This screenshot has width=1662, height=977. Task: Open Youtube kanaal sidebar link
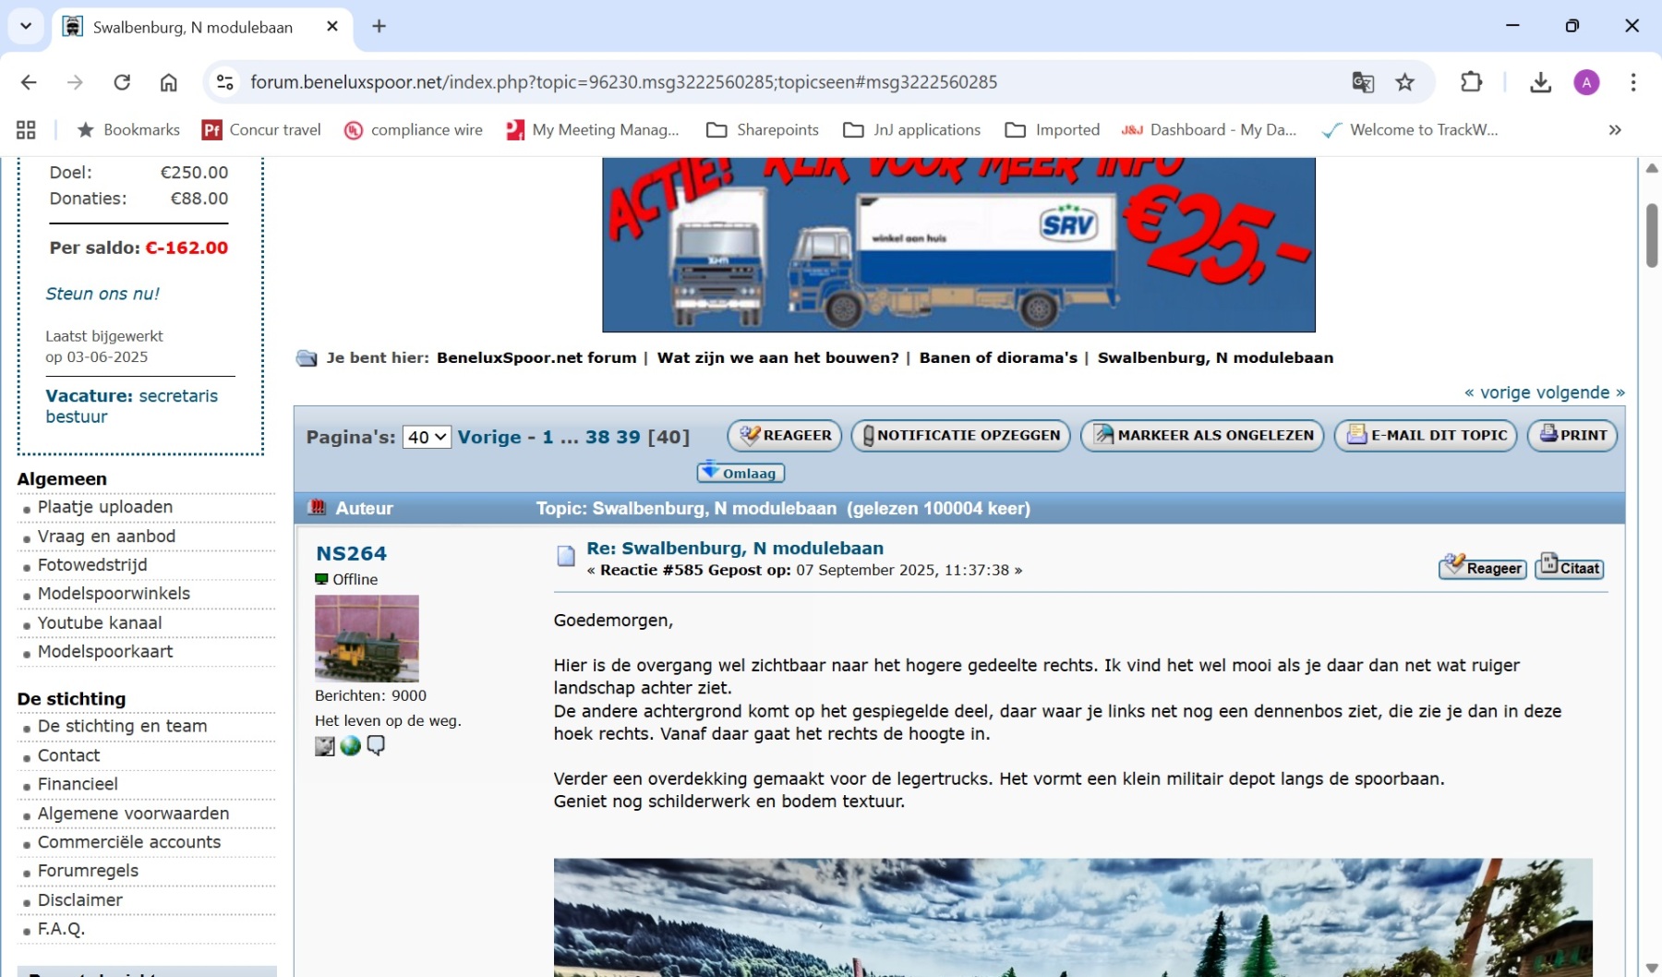pyautogui.click(x=100, y=623)
